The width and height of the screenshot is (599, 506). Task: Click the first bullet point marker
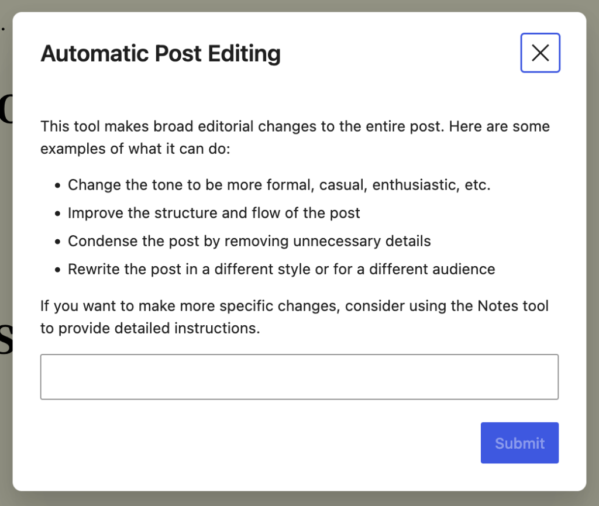(x=57, y=184)
